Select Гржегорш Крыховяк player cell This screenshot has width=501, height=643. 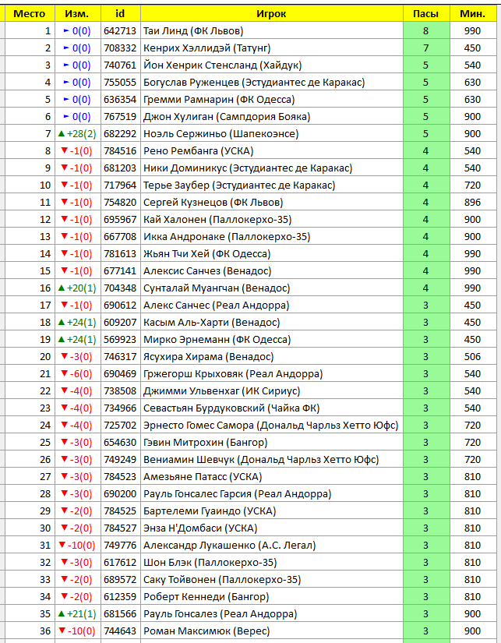coord(272,374)
